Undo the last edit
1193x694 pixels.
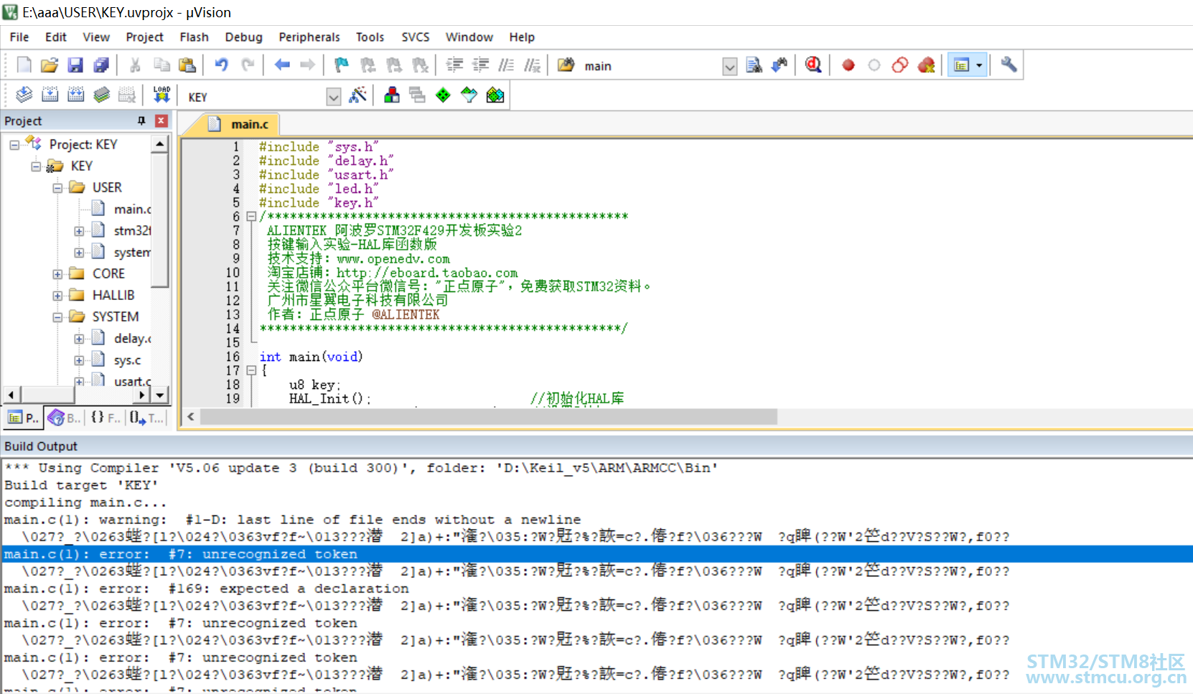(222, 65)
